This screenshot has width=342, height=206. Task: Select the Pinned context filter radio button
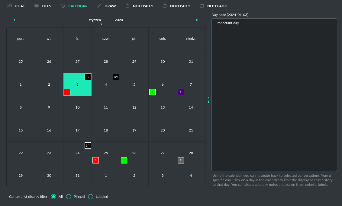tap(69, 197)
